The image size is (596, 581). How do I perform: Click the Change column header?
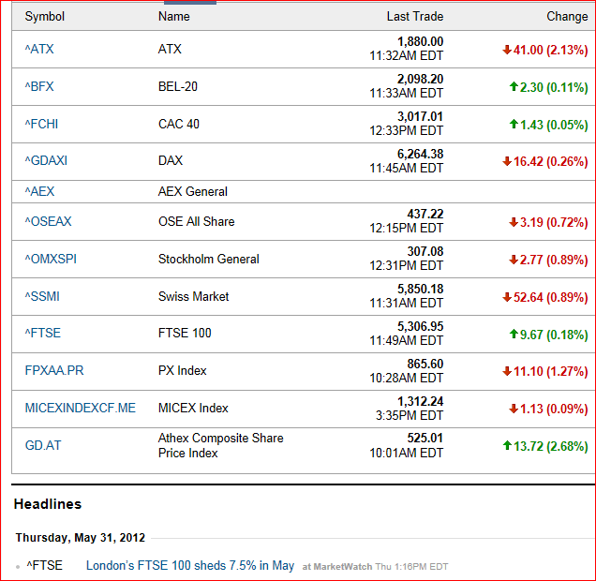tap(567, 16)
